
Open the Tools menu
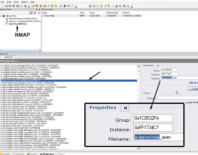[x=9, y=2]
